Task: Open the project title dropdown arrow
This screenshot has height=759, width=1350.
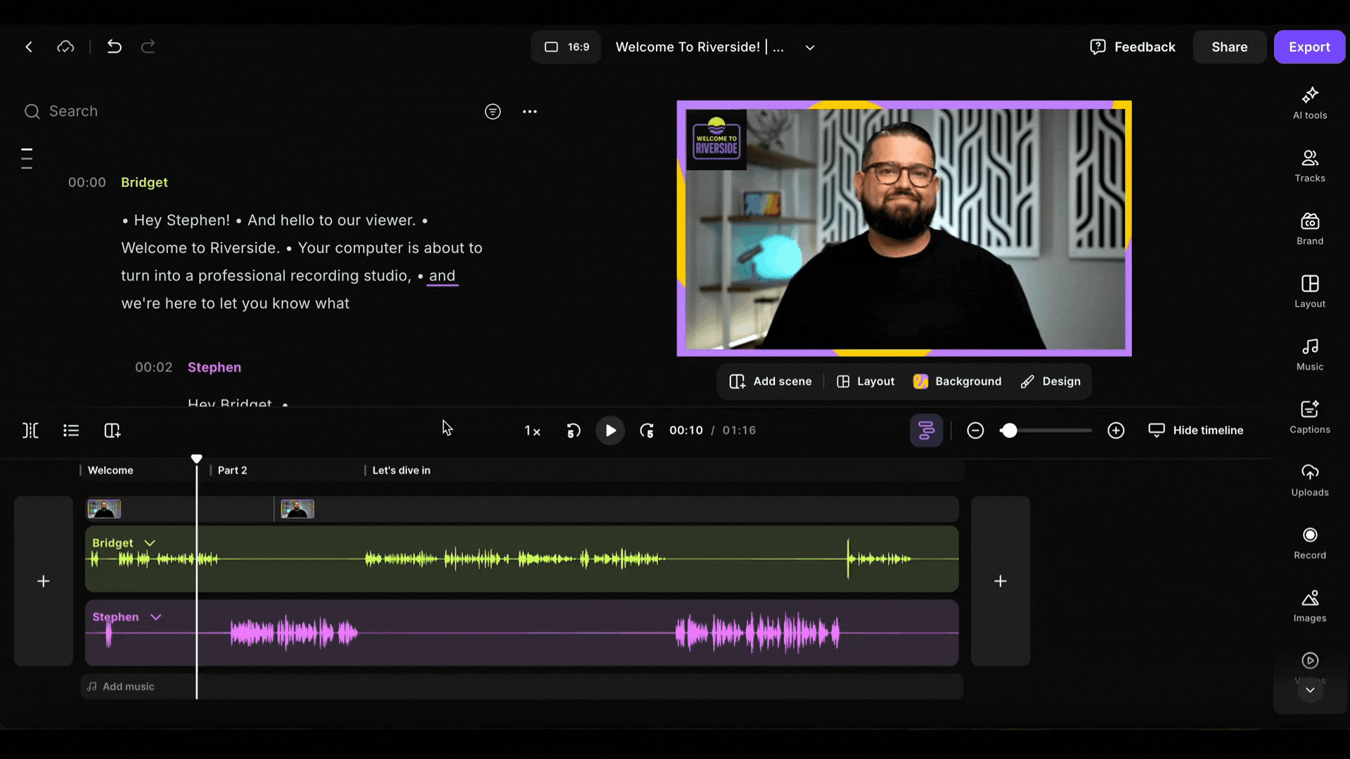Action: pyautogui.click(x=809, y=47)
